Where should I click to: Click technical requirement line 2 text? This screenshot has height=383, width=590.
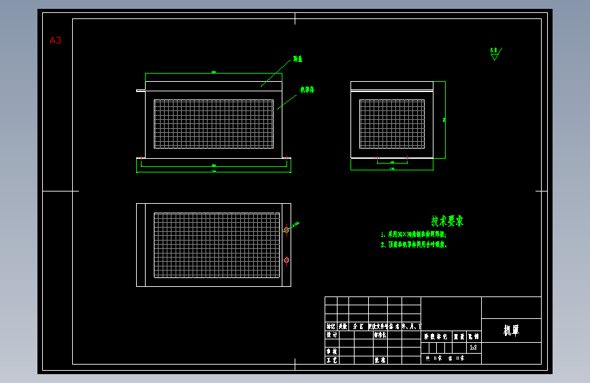click(414, 245)
